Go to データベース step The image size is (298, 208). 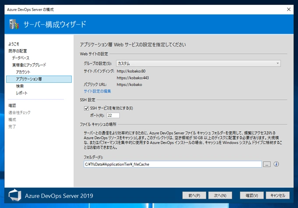click(x=21, y=58)
